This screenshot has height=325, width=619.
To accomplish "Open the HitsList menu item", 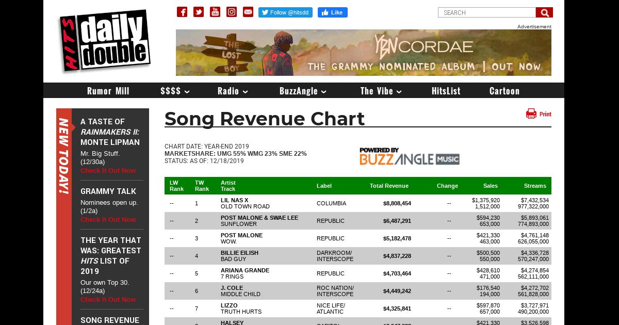I will [x=446, y=91].
